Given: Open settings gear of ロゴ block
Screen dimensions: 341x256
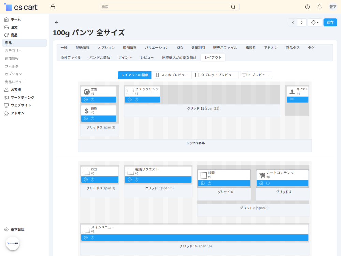Looking at the screenshot, I should coord(86,180).
